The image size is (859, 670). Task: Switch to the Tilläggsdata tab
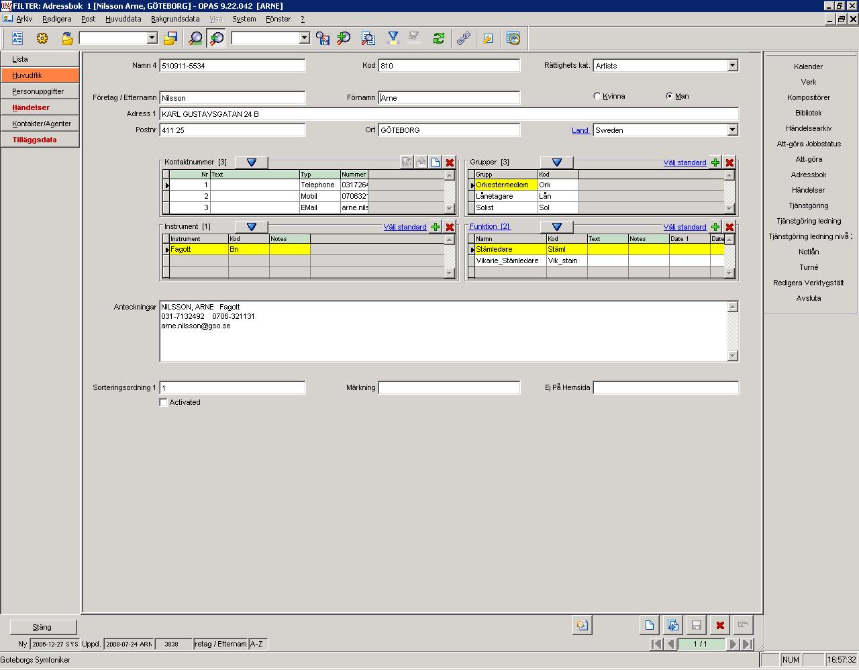pyautogui.click(x=40, y=140)
